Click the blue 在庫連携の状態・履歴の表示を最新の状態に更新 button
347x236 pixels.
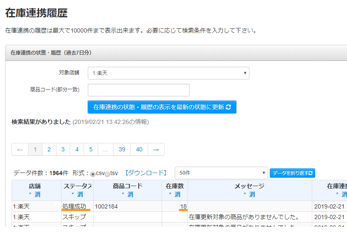(x=162, y=107)
